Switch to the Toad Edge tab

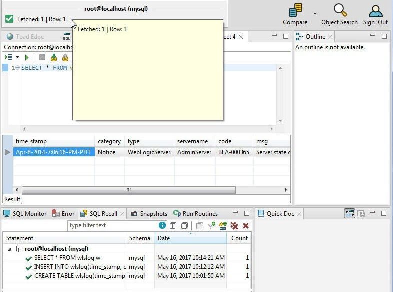click(25, 37)
